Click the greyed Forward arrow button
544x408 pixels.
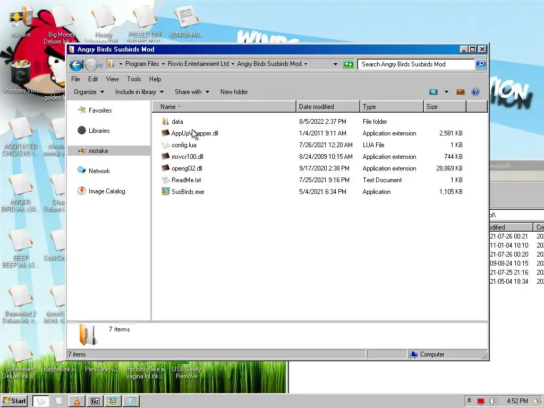tap(91, 64)
